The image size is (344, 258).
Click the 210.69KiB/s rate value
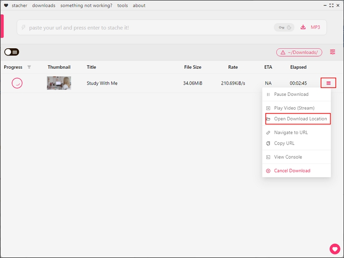click(233, 83)
